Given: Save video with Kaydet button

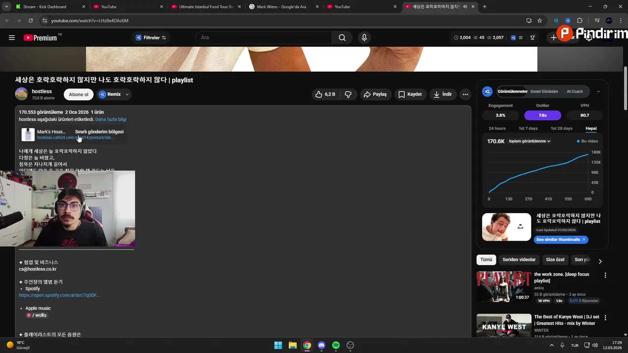Looking at the screenshot, I should coord(410,94).
